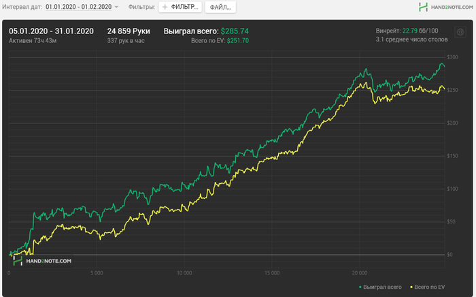
Task: Click the $100 y-axis label
Action: [452, 189]
